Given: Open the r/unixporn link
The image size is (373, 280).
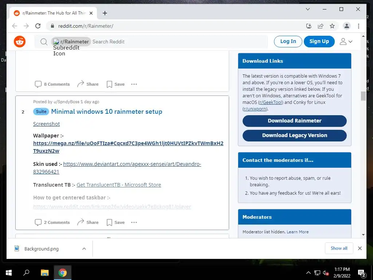Looking at the screenshot, I should pos(255,109).
